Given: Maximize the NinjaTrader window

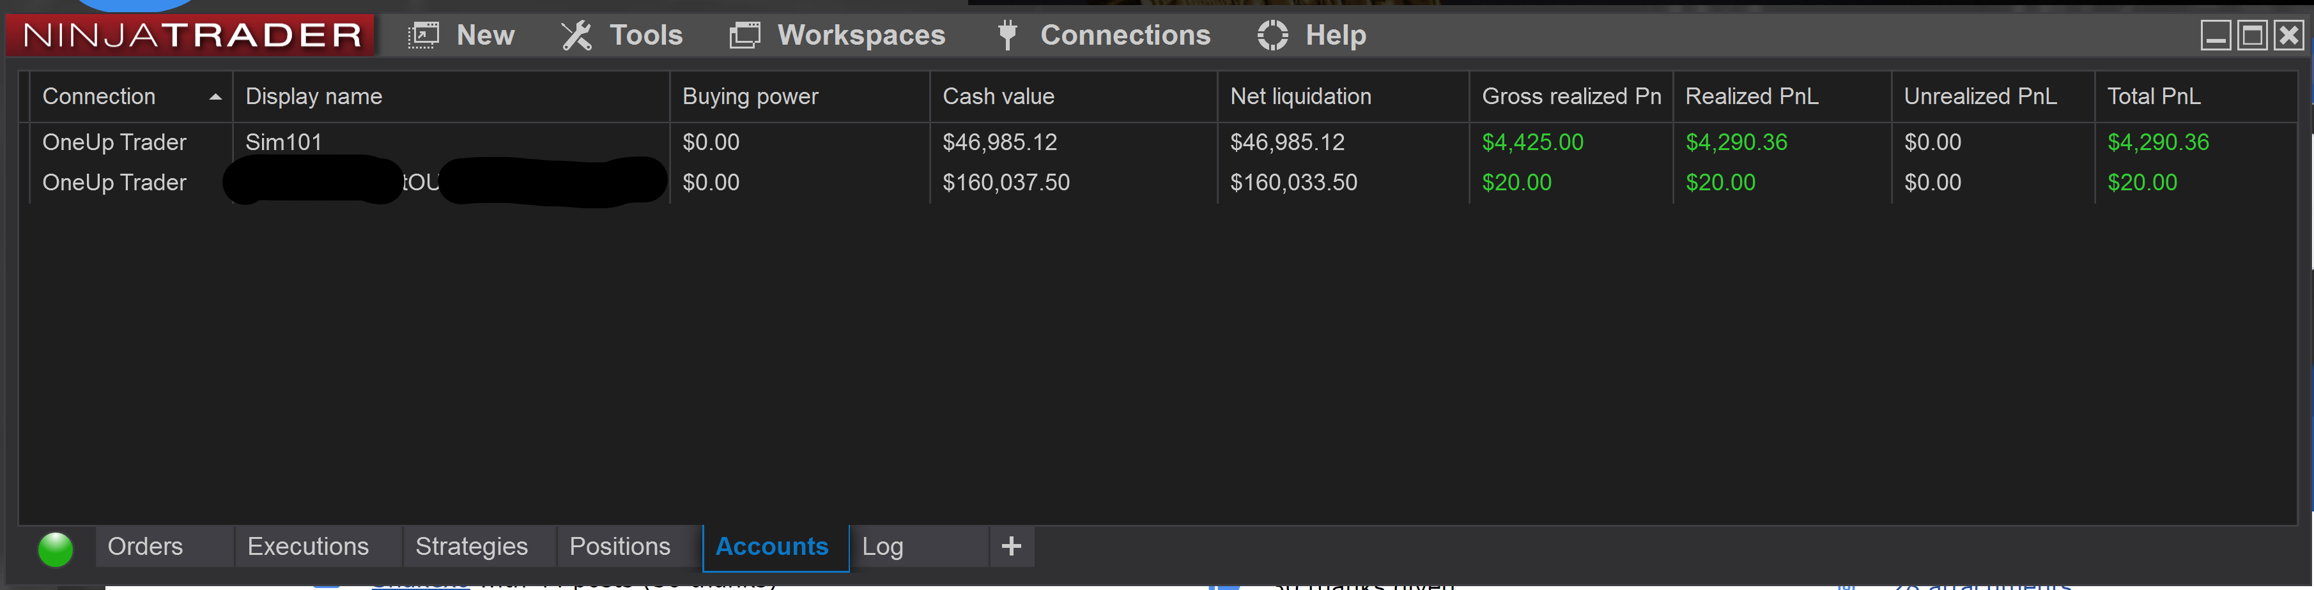Looking at the screenshot, I should click(x=2252, y=35).
